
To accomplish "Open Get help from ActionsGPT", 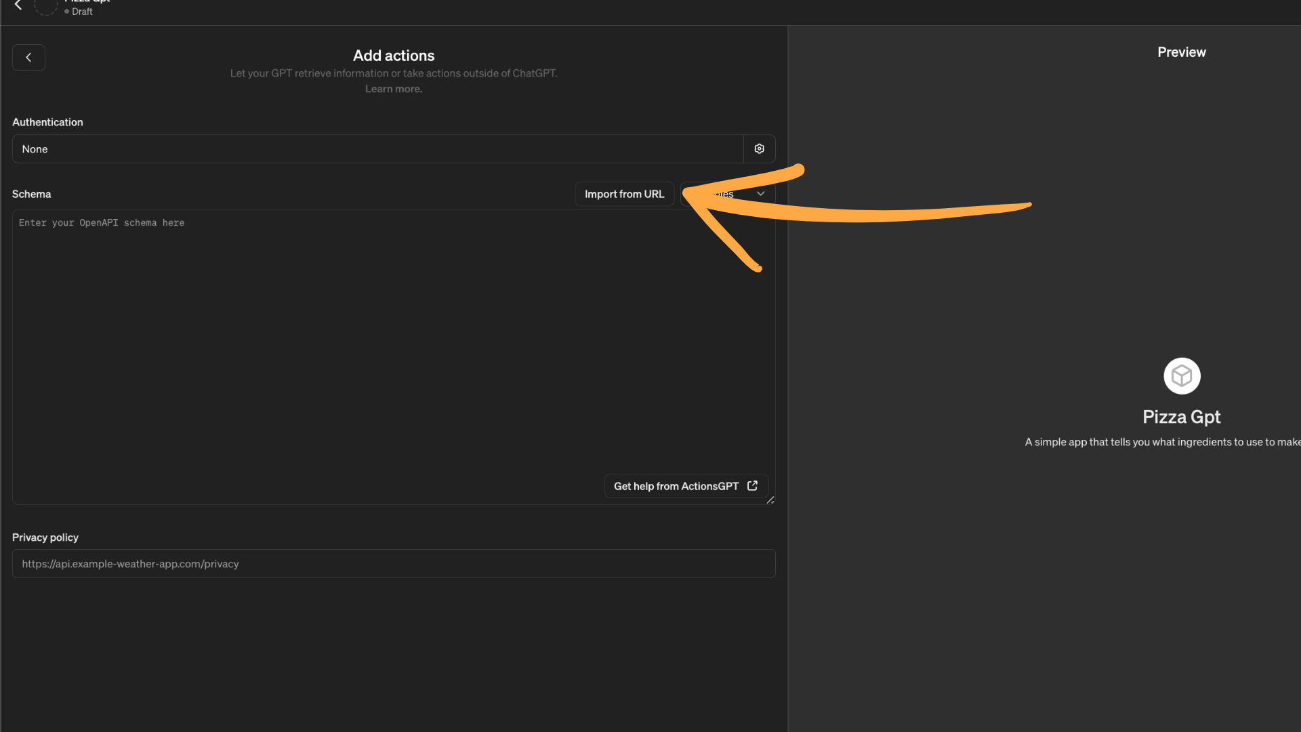I will click(686, 486).
